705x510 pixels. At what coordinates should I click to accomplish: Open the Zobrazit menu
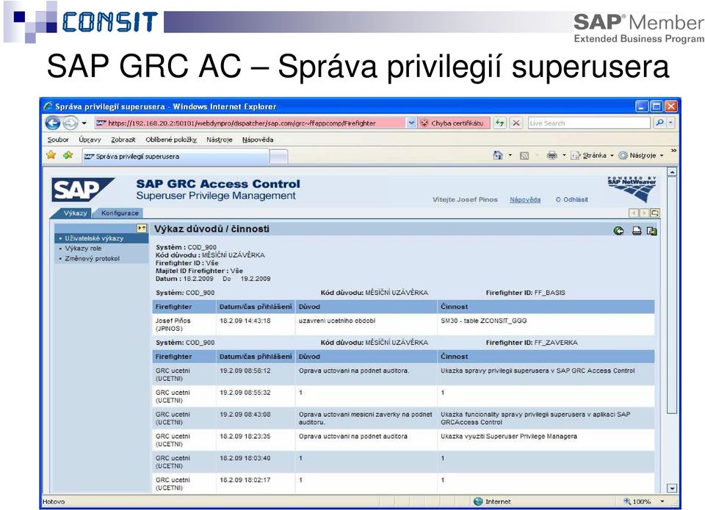123,139
